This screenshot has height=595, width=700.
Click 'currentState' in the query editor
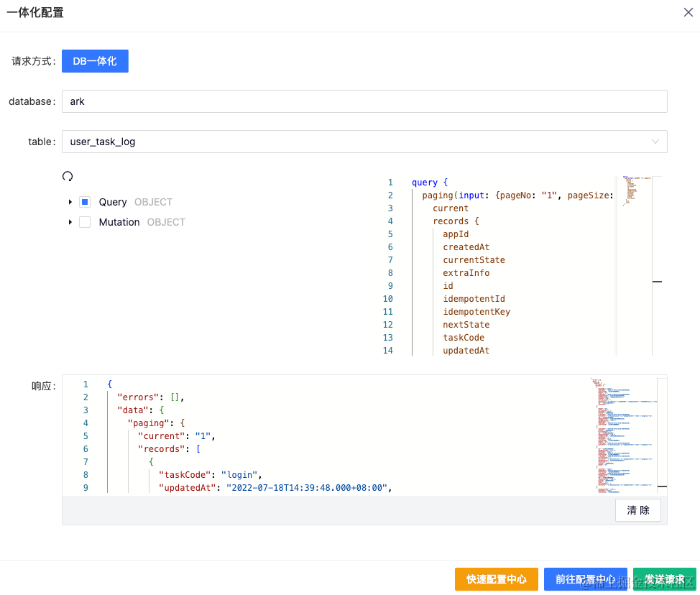point(474,260)
